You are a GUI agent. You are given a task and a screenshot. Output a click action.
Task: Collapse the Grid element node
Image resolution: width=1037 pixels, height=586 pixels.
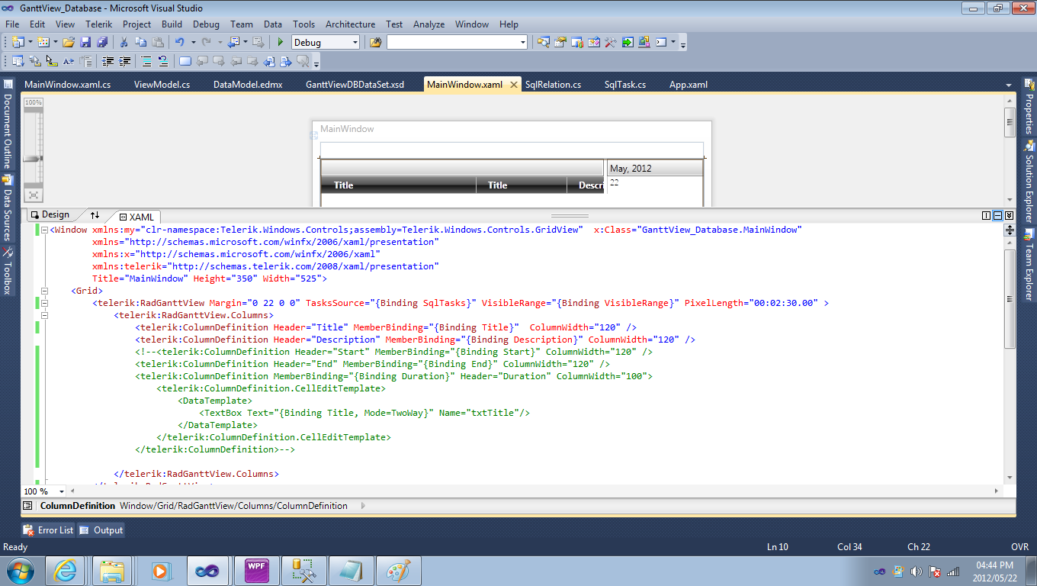[45, 291]
